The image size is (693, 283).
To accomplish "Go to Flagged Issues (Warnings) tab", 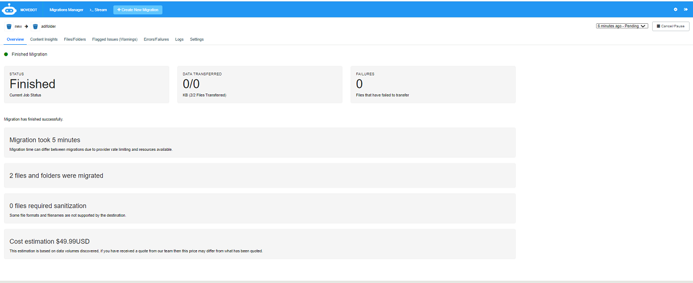I will tap(115, 40).
